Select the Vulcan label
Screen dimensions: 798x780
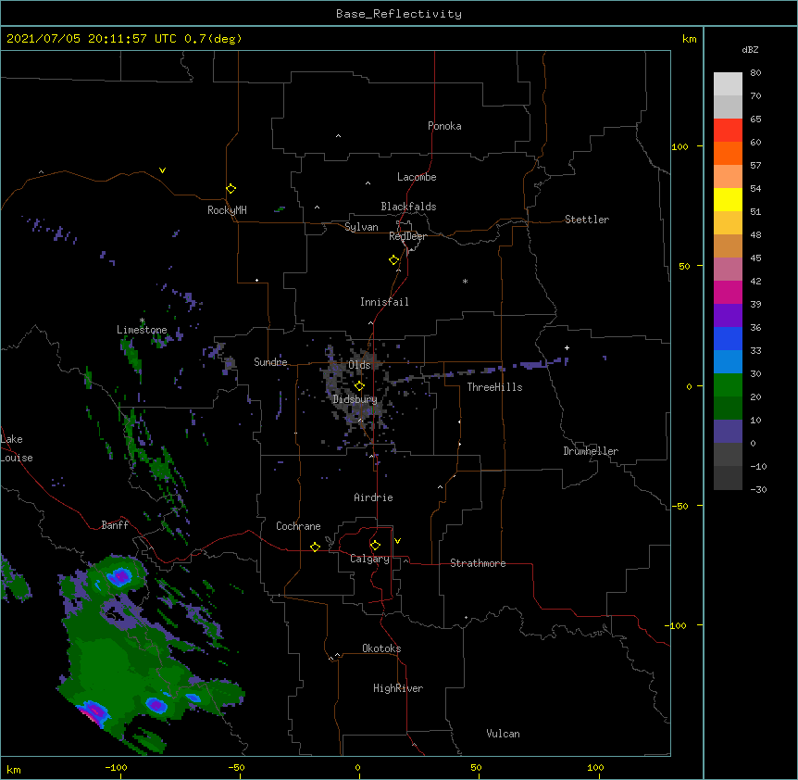(503, 734)
